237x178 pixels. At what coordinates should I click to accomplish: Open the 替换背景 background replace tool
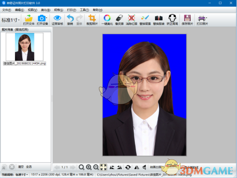click(x=145, y=19)
